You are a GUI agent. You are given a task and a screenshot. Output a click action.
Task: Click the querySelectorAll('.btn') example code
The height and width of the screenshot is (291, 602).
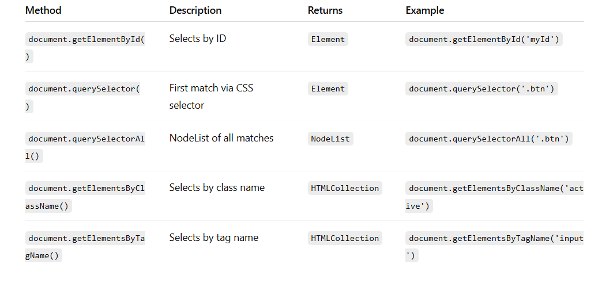coord(489,139)
